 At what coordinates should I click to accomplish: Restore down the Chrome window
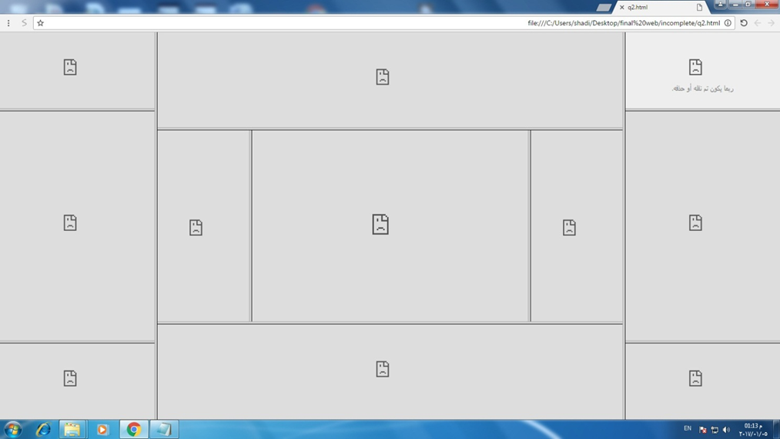(x=748, y=4)
